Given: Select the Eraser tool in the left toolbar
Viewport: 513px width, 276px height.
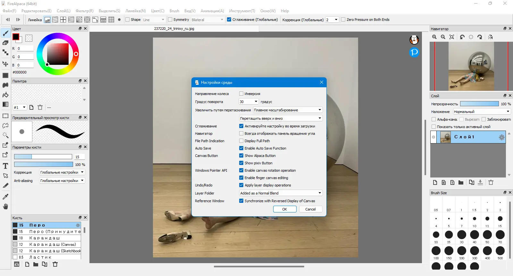Looking at the screenshot, I should point(5,43).
